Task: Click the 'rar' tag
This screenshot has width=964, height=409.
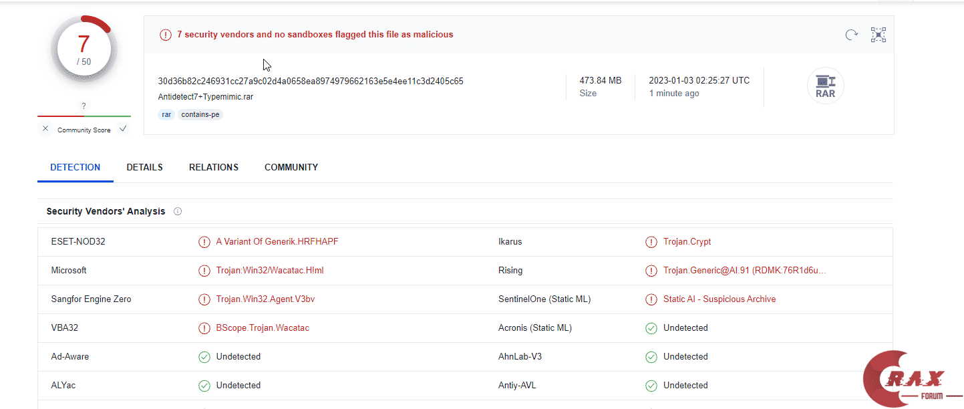Action: point(166,114)
